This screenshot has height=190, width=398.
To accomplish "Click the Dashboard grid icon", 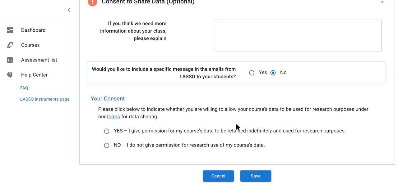I will [x=10, y=30].
